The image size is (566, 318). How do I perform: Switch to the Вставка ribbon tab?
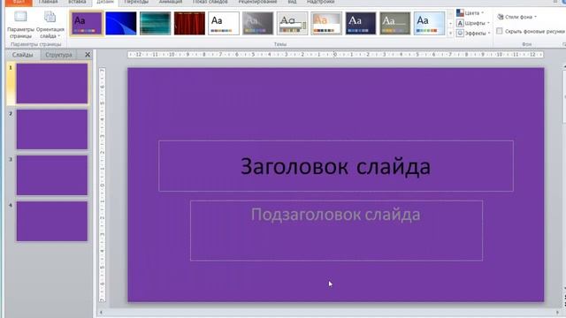(x=77, y=2)
